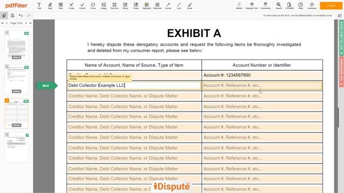Open the Comments panel
The height and width of the screenshot is (193, 344).
[266, 6]
